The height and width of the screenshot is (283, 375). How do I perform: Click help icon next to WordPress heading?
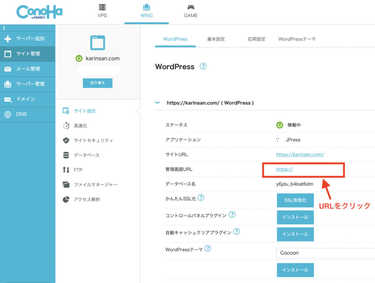[x=203, y=66]
